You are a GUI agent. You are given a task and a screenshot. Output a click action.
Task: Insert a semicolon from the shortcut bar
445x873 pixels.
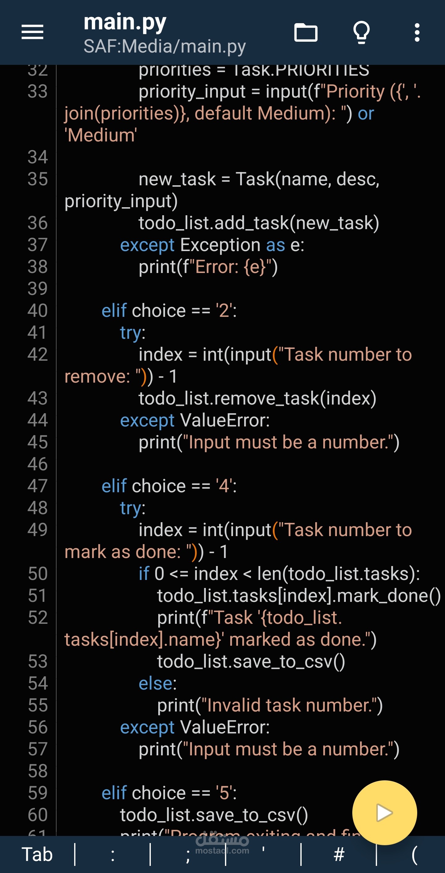[188, 855]
